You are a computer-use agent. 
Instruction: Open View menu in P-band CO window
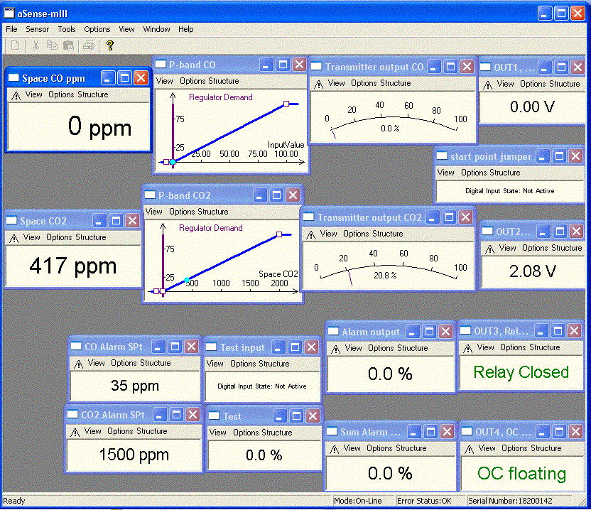pyautogui.click(x=164, y=81)
